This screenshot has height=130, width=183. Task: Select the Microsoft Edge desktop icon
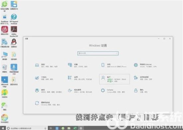pos(5,82)
